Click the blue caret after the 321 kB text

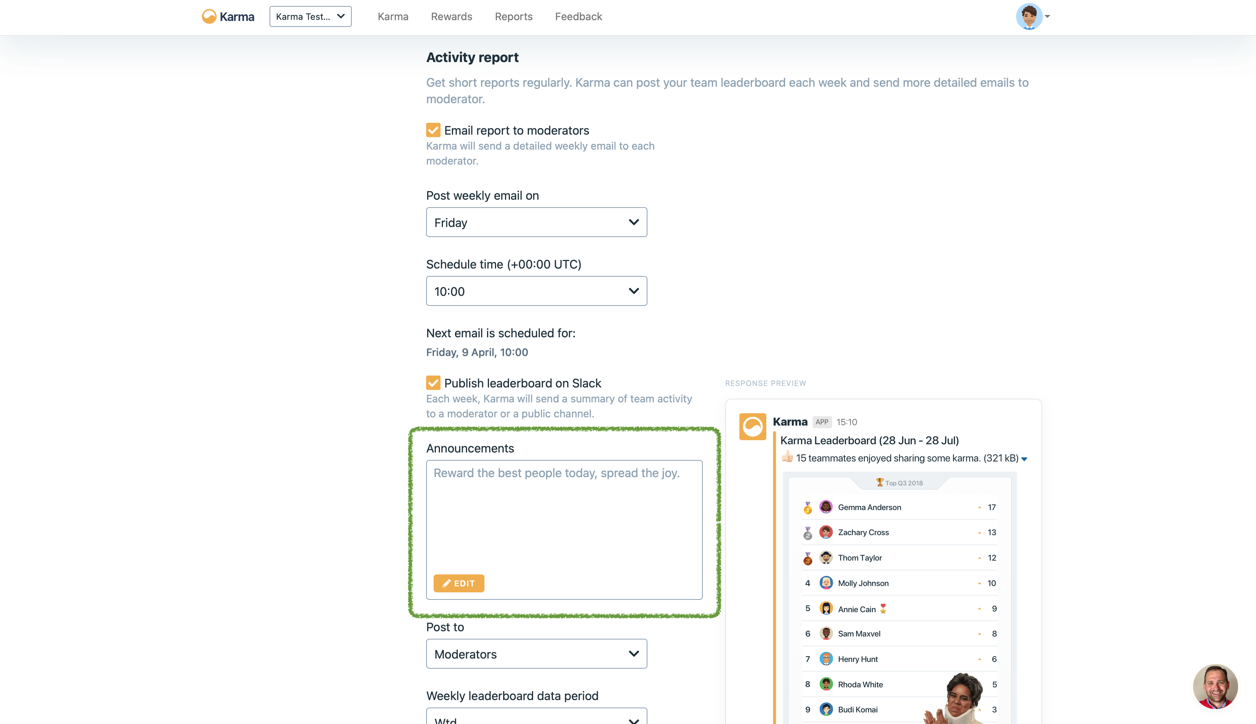point(1024,459)
